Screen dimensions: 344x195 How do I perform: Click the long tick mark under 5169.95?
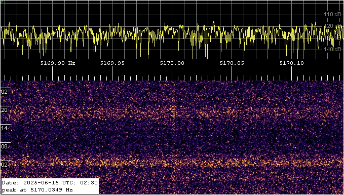tap(112, 73)
